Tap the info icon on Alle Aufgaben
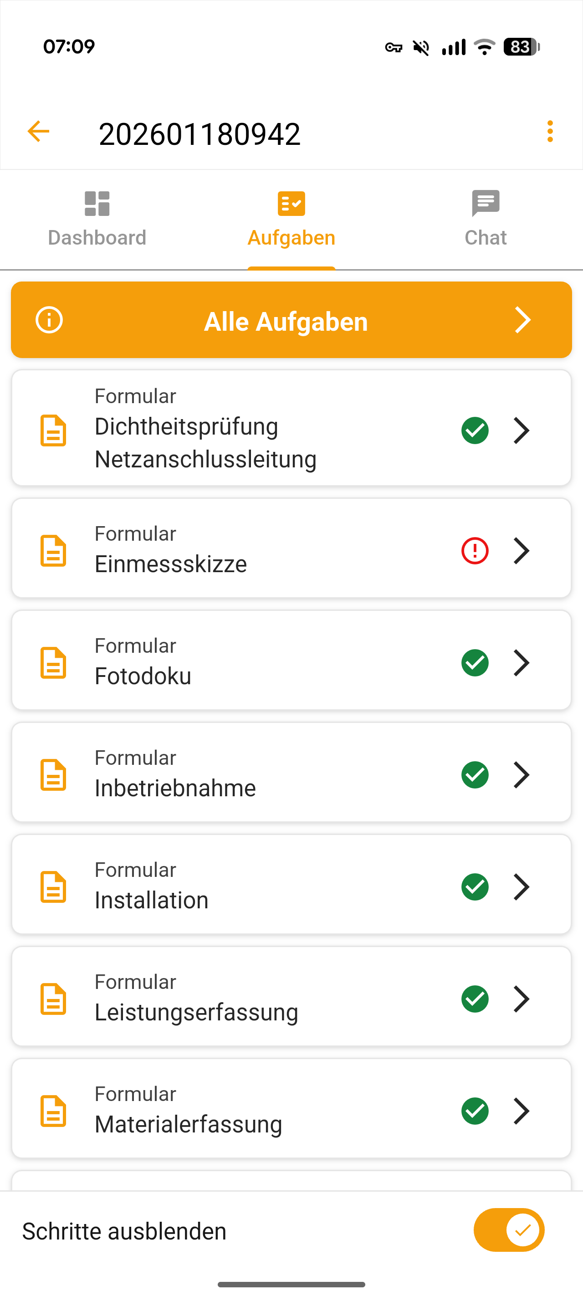 pyautogui.click(x=49, y=320)
